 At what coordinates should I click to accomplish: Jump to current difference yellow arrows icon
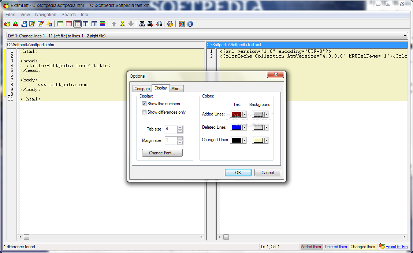[123, 24]
